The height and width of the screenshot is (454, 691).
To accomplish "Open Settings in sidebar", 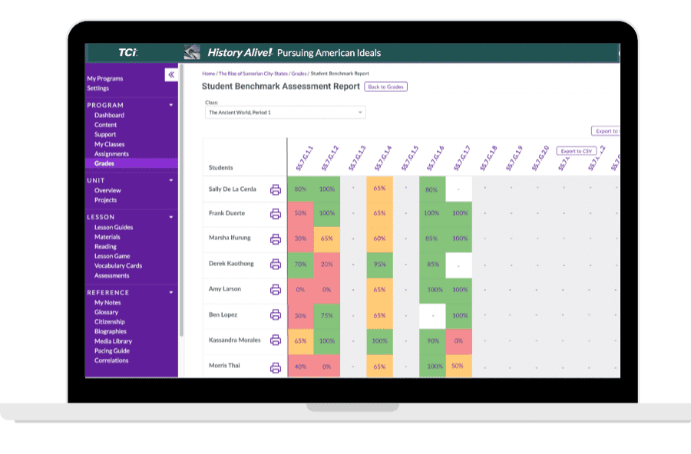I will point(98,88).
